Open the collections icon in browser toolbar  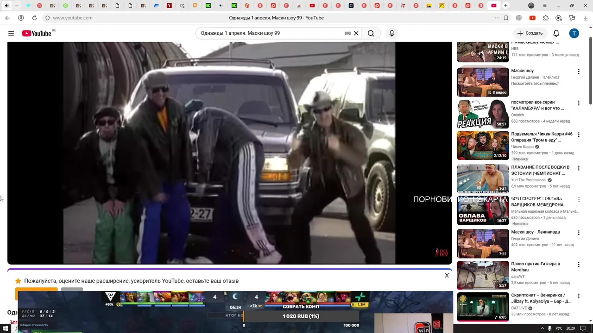point(572,18)
